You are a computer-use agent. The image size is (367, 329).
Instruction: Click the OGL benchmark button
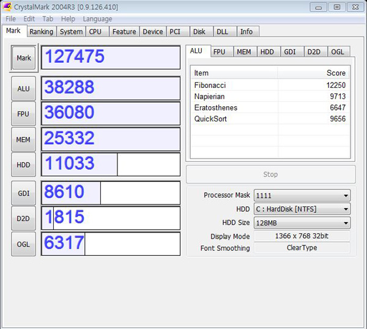click(23, 244)
